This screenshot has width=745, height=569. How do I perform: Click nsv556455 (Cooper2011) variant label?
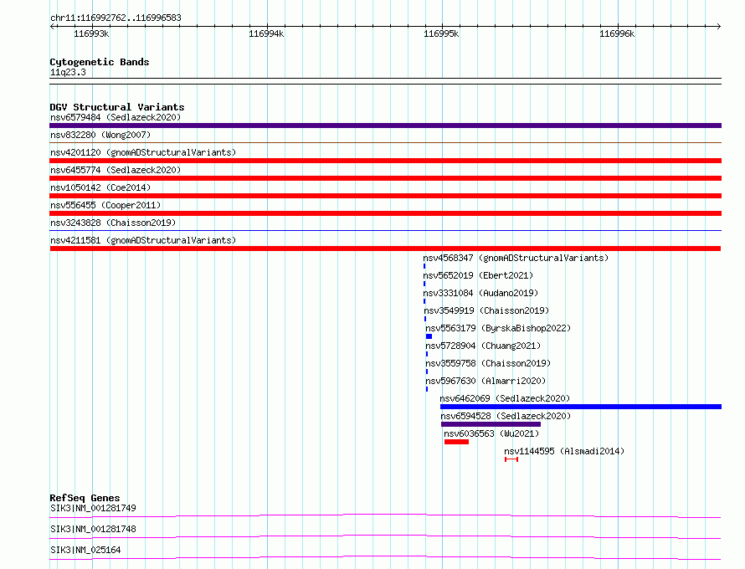click(105, 205)
